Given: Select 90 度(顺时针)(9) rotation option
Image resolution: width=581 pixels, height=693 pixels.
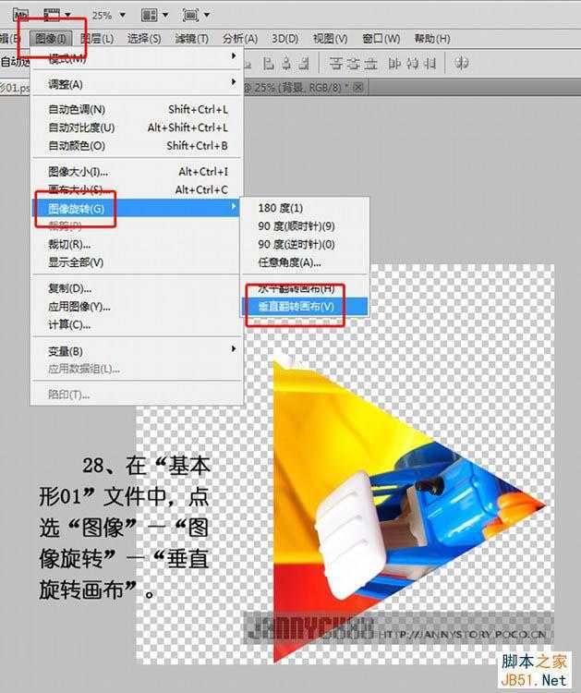Looking at the screenshot, I should tap(305, 226).
